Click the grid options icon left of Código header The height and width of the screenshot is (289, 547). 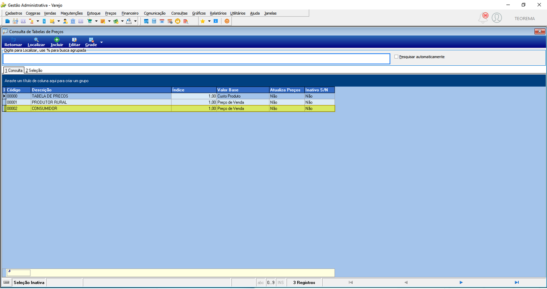tap(4, 90)
